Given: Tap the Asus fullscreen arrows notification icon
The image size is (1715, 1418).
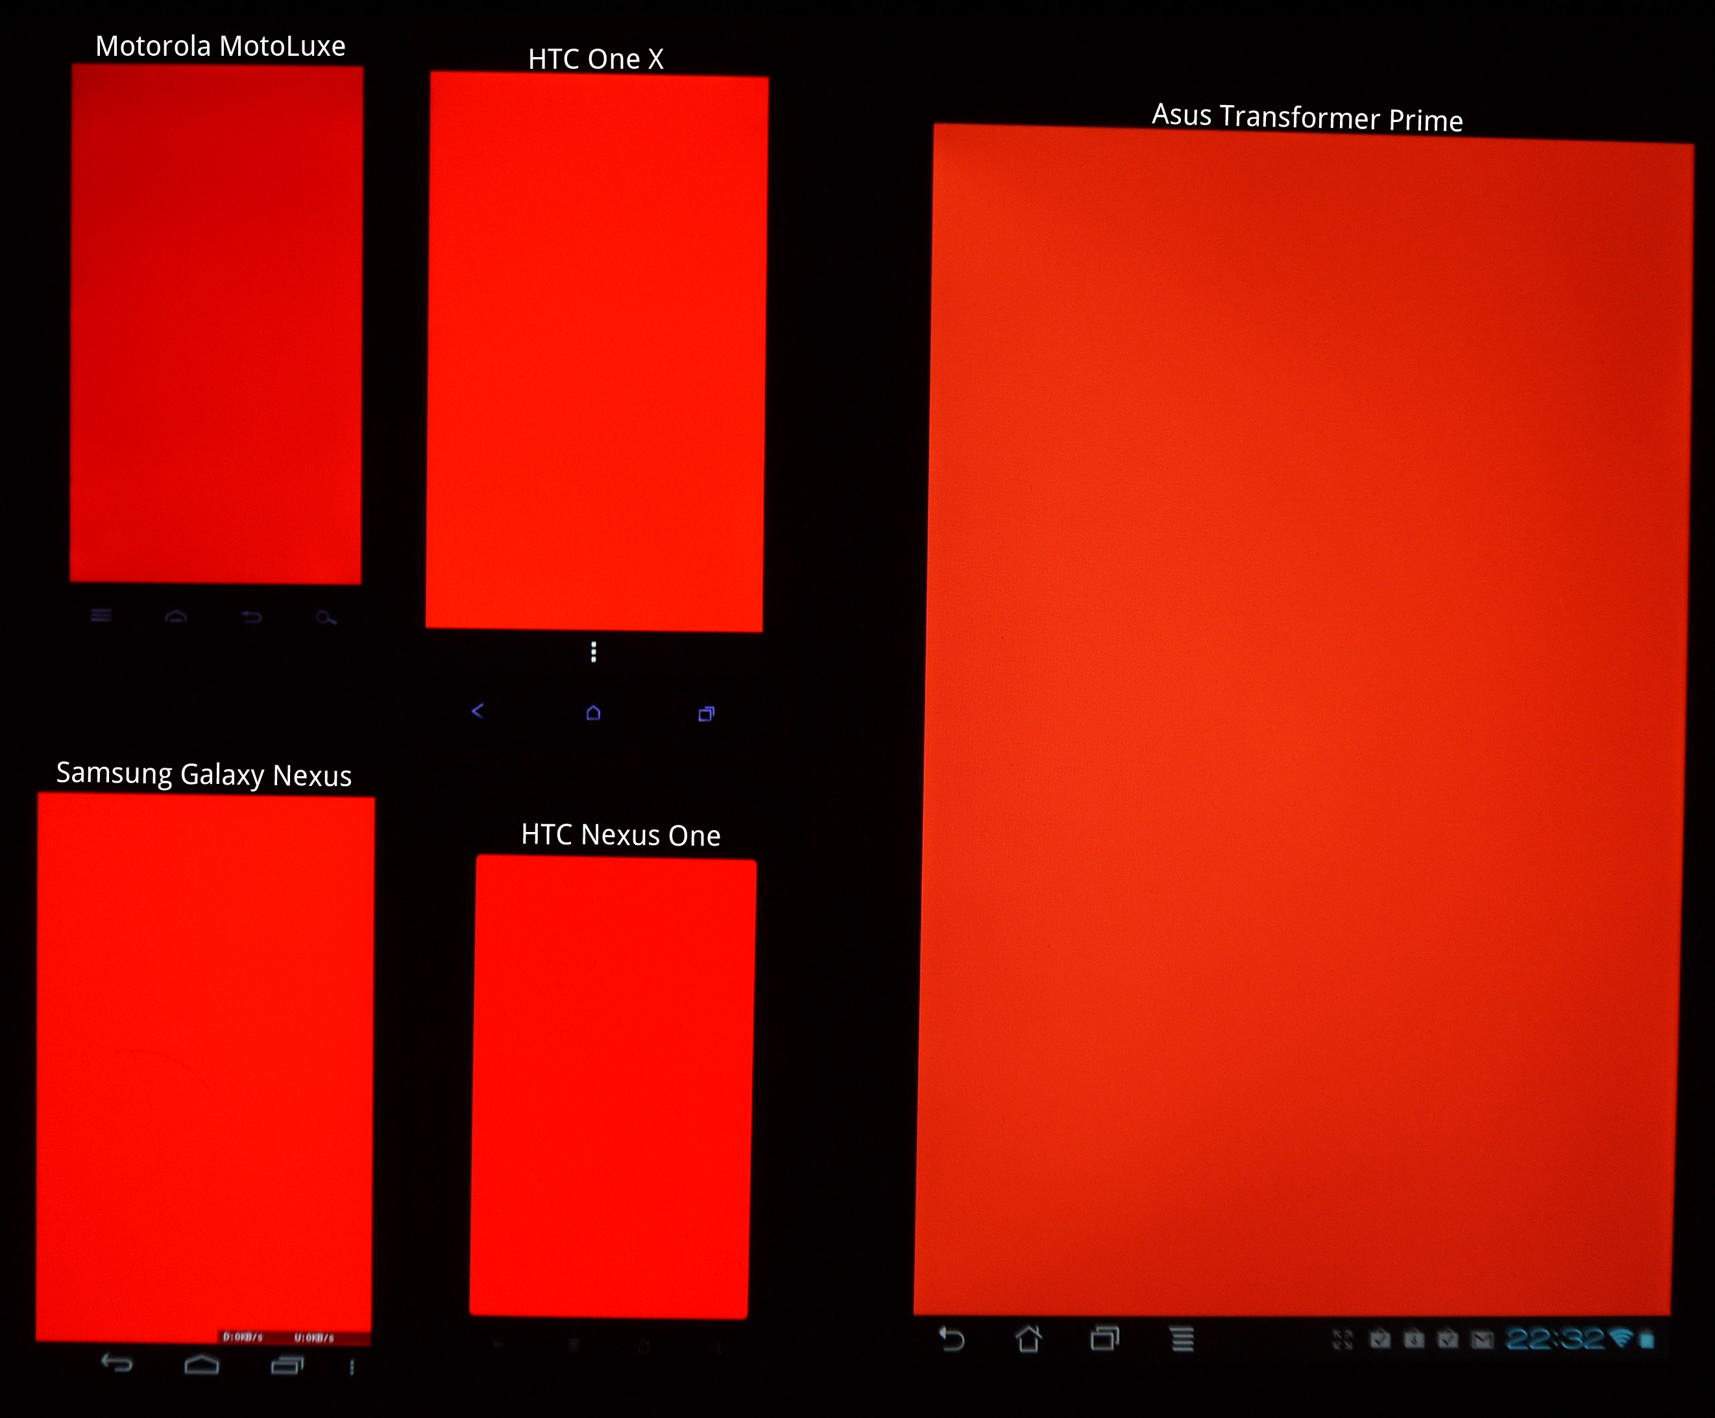Looking at the screenshot, I should (1343, 1339).
